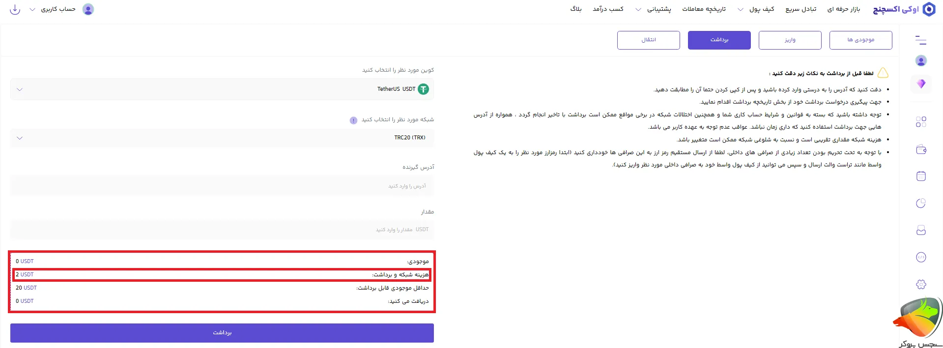The width and height of the screenshot is (943, 348).
Task: Click the اوکی اکسچنج brand name link
Action: 896,9
